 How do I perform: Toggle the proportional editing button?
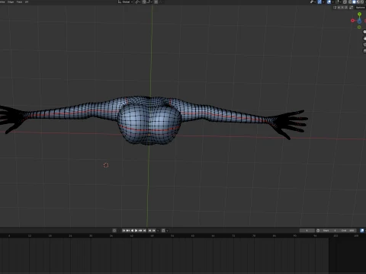156,2
